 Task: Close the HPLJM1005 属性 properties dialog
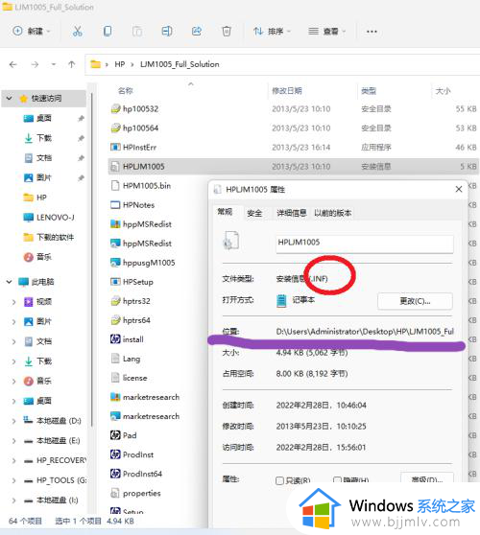point(459,189)
